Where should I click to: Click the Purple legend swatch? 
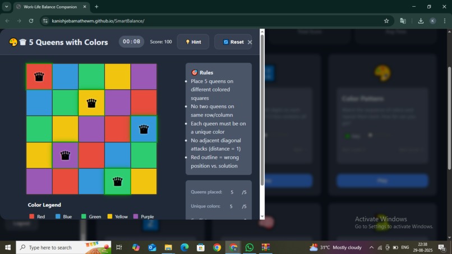(136, 216)
